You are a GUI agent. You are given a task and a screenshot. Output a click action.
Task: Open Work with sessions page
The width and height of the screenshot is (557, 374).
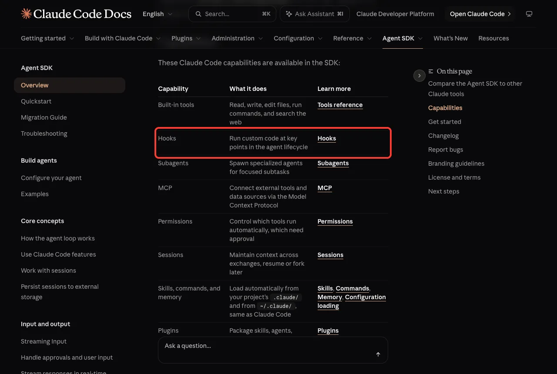(x=48, y=270)
